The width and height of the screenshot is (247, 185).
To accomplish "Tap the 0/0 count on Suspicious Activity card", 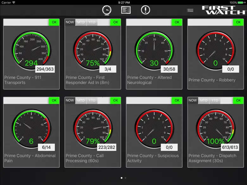I will point(169,147).
